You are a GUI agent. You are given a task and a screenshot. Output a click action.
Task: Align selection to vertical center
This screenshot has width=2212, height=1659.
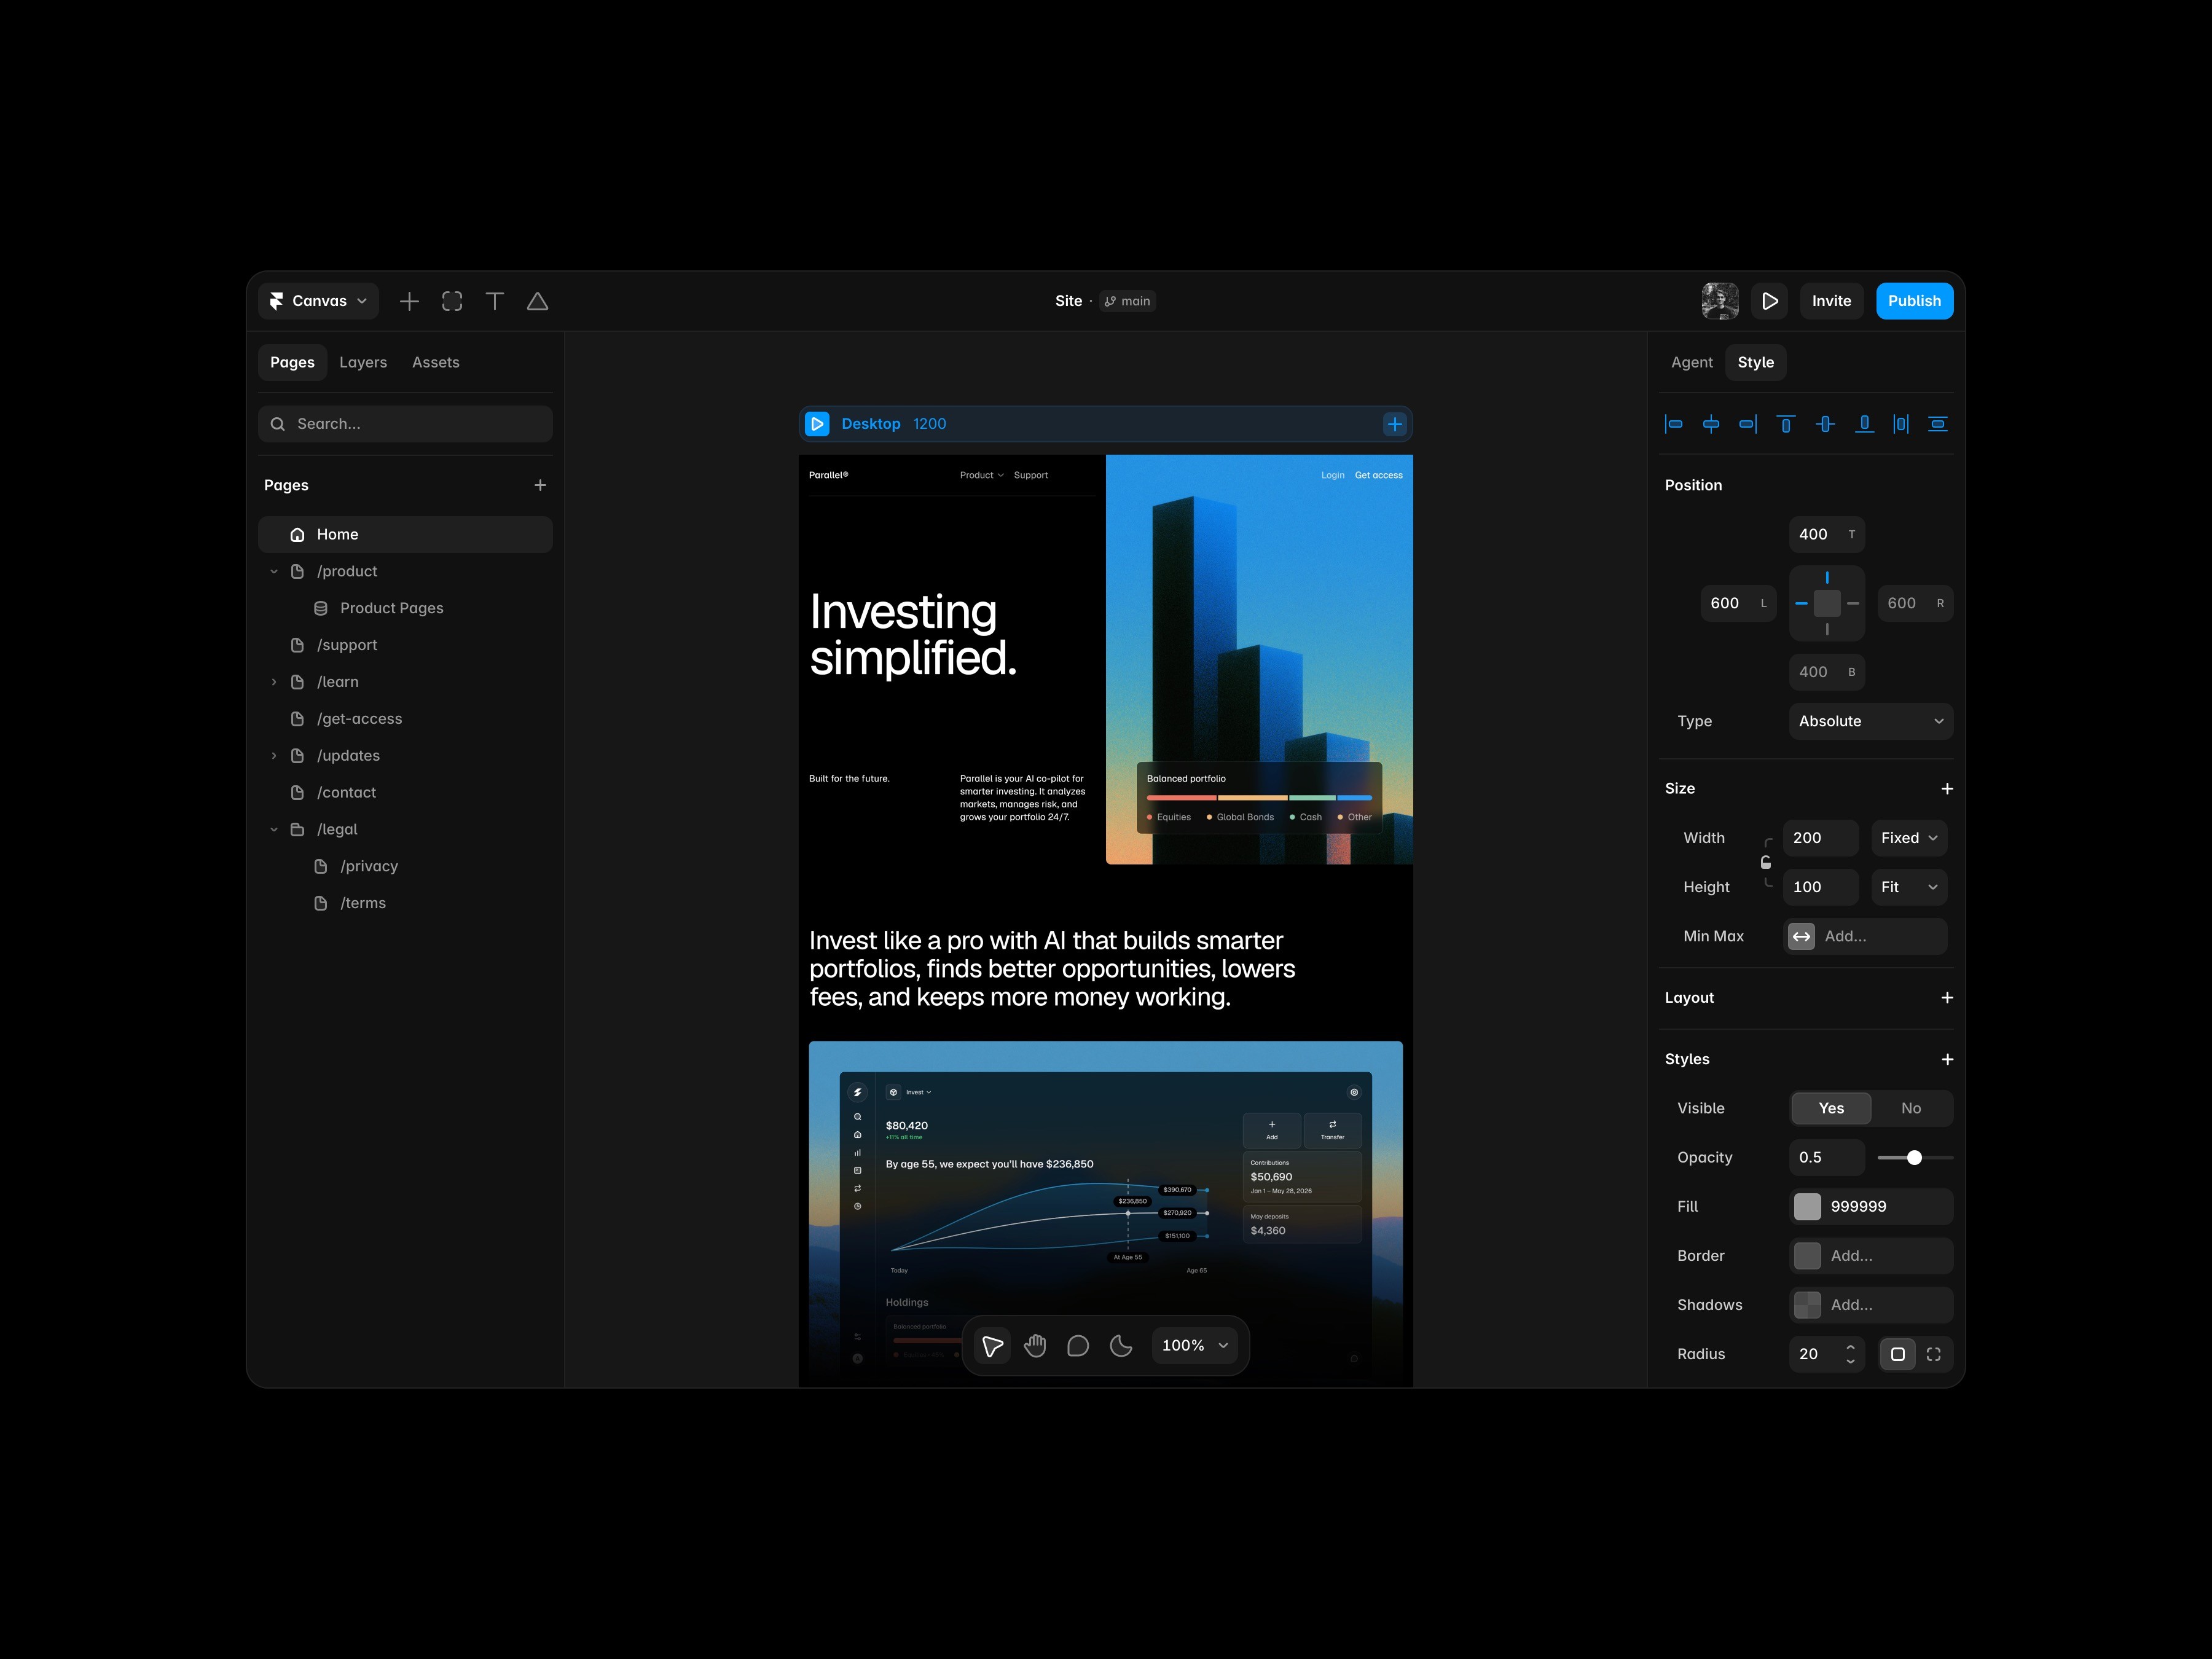pyautogui.click(x=1825, y=424)
